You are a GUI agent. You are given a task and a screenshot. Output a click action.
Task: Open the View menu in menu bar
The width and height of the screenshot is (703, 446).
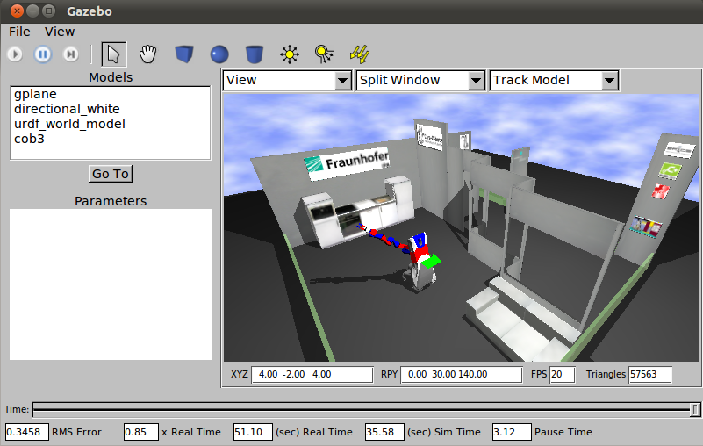pyautogui.click(x=60, y=32)
